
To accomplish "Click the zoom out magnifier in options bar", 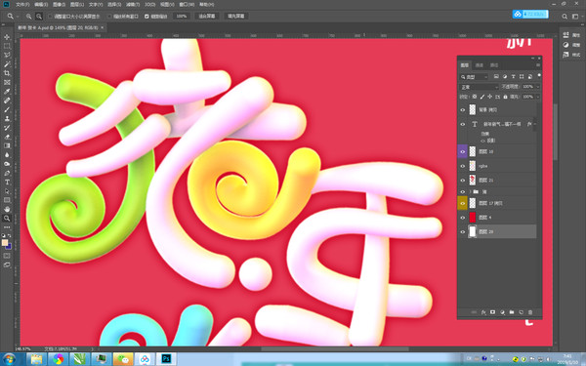I will point(39,16).
